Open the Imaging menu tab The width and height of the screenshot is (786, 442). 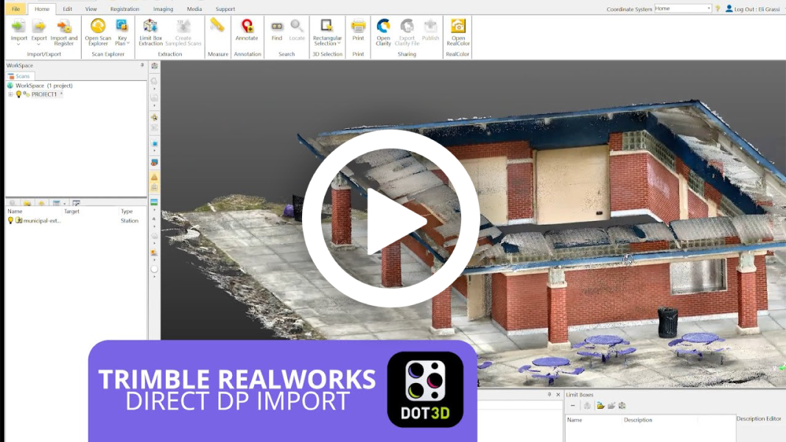[161, 9]
